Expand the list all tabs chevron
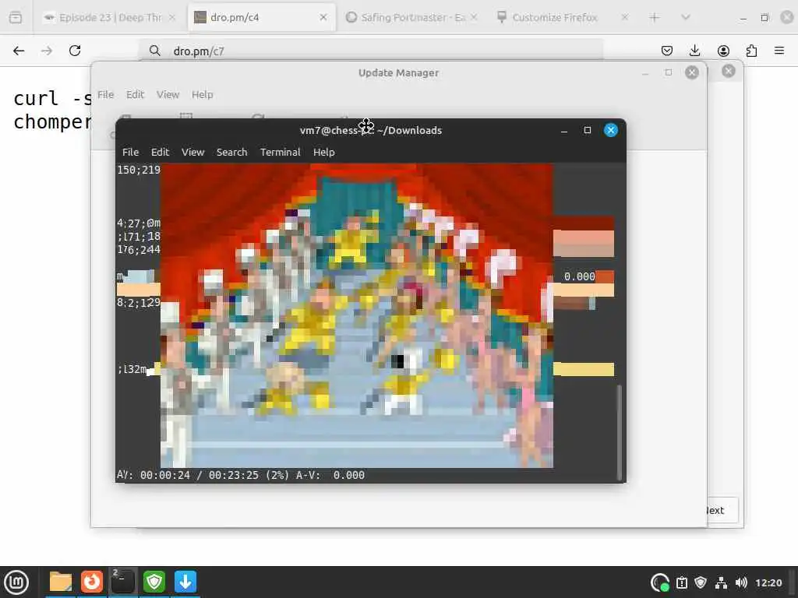The image size is (798, 598). [686, 17]
